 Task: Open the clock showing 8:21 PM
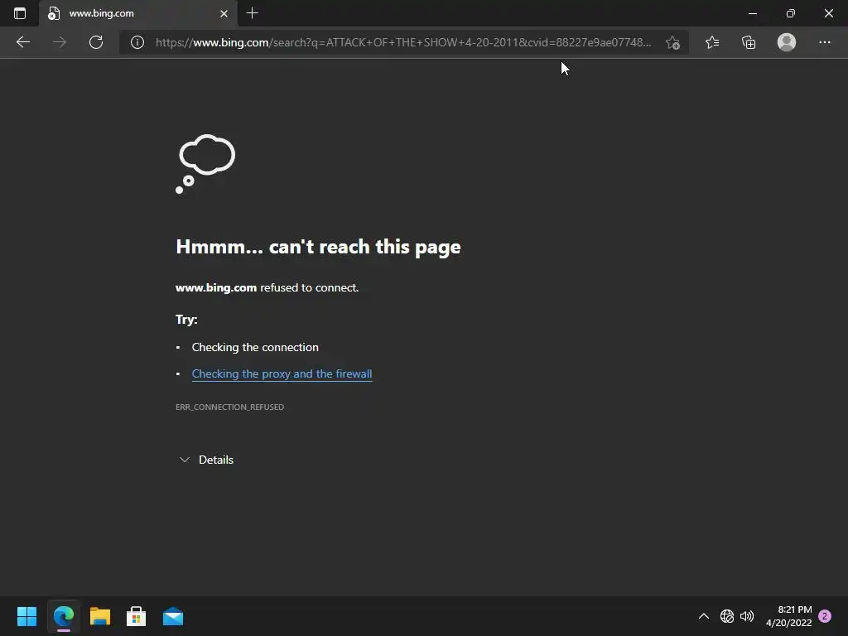[x=789, y=616]
